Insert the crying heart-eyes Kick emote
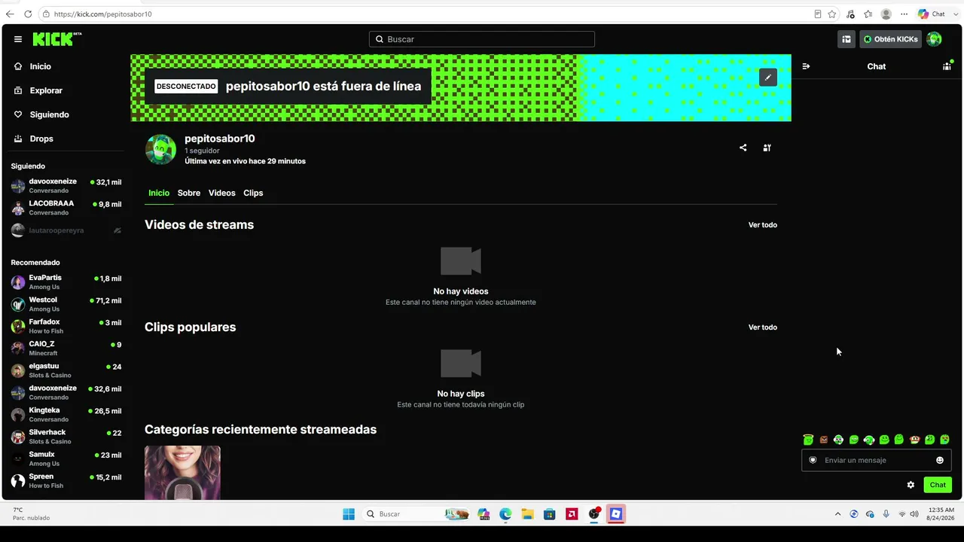The image size is (964, 542). point(944,440)
